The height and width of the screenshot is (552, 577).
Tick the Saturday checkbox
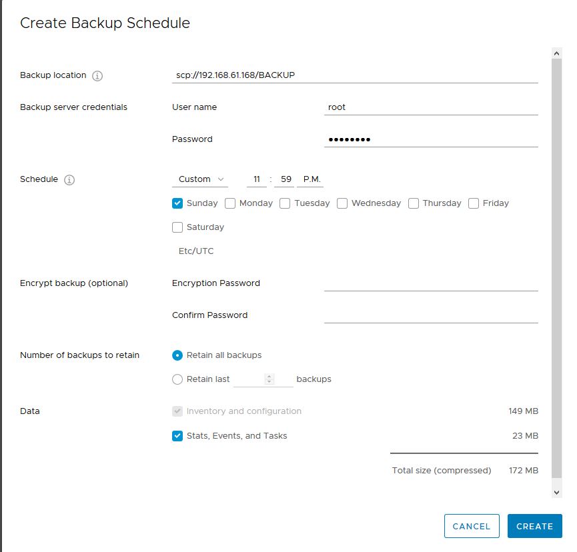click(x=177, y=227)
